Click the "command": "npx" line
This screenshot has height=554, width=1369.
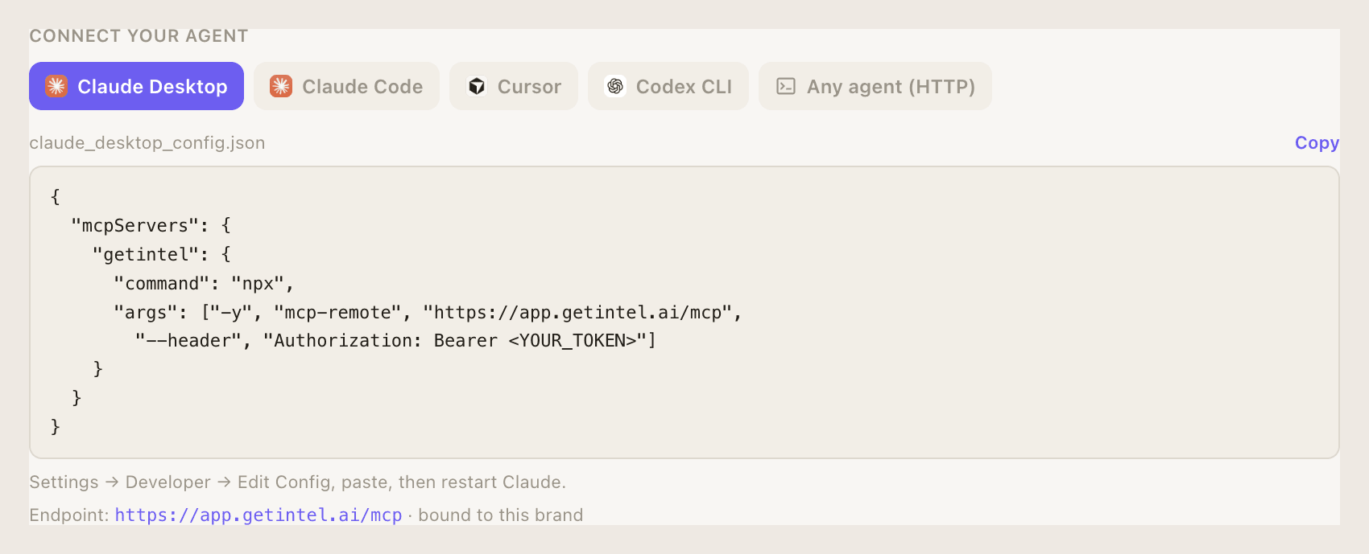coord(204,283)
